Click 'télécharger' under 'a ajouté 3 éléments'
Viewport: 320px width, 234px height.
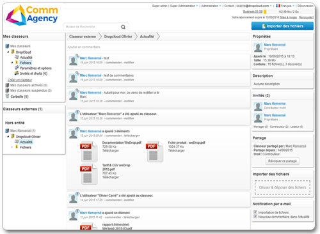pos(132,136)
